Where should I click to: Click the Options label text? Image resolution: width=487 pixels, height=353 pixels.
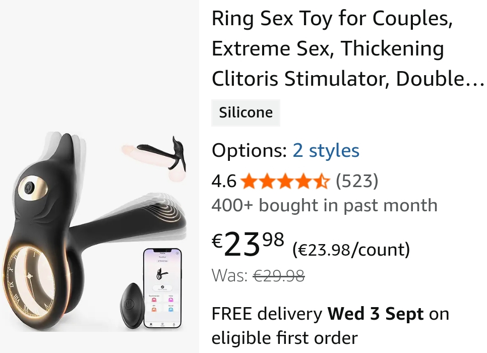[250, 151]
